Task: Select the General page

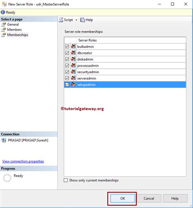Action: coord(13,24)
